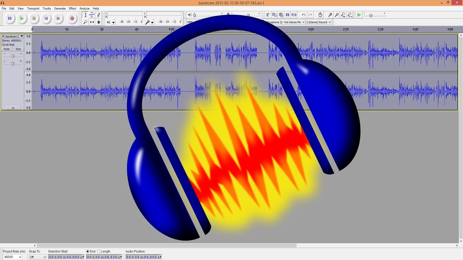Click the Sync-Lock Tracks clock icon
Screen dimensions: 463x260
[x=320, y=15]
